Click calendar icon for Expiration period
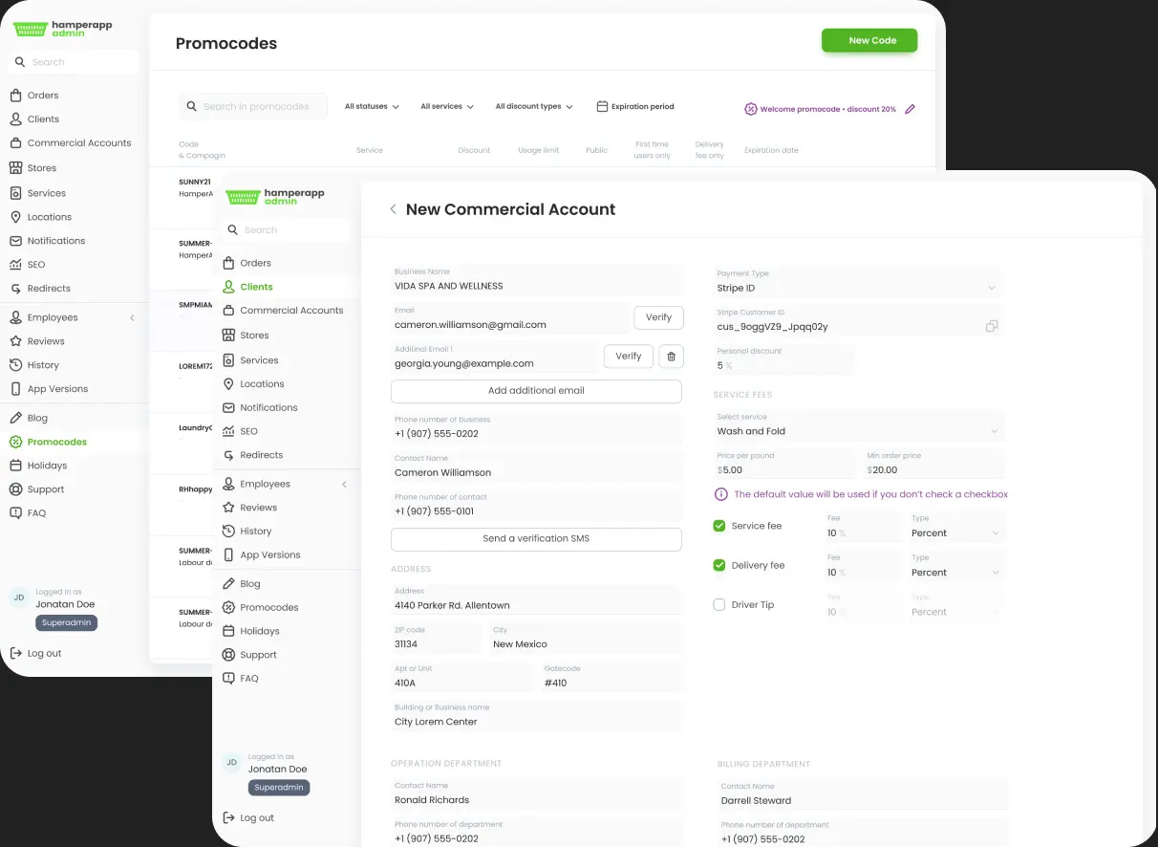This screenshot has height=847, width=1158. coord(602,106)
